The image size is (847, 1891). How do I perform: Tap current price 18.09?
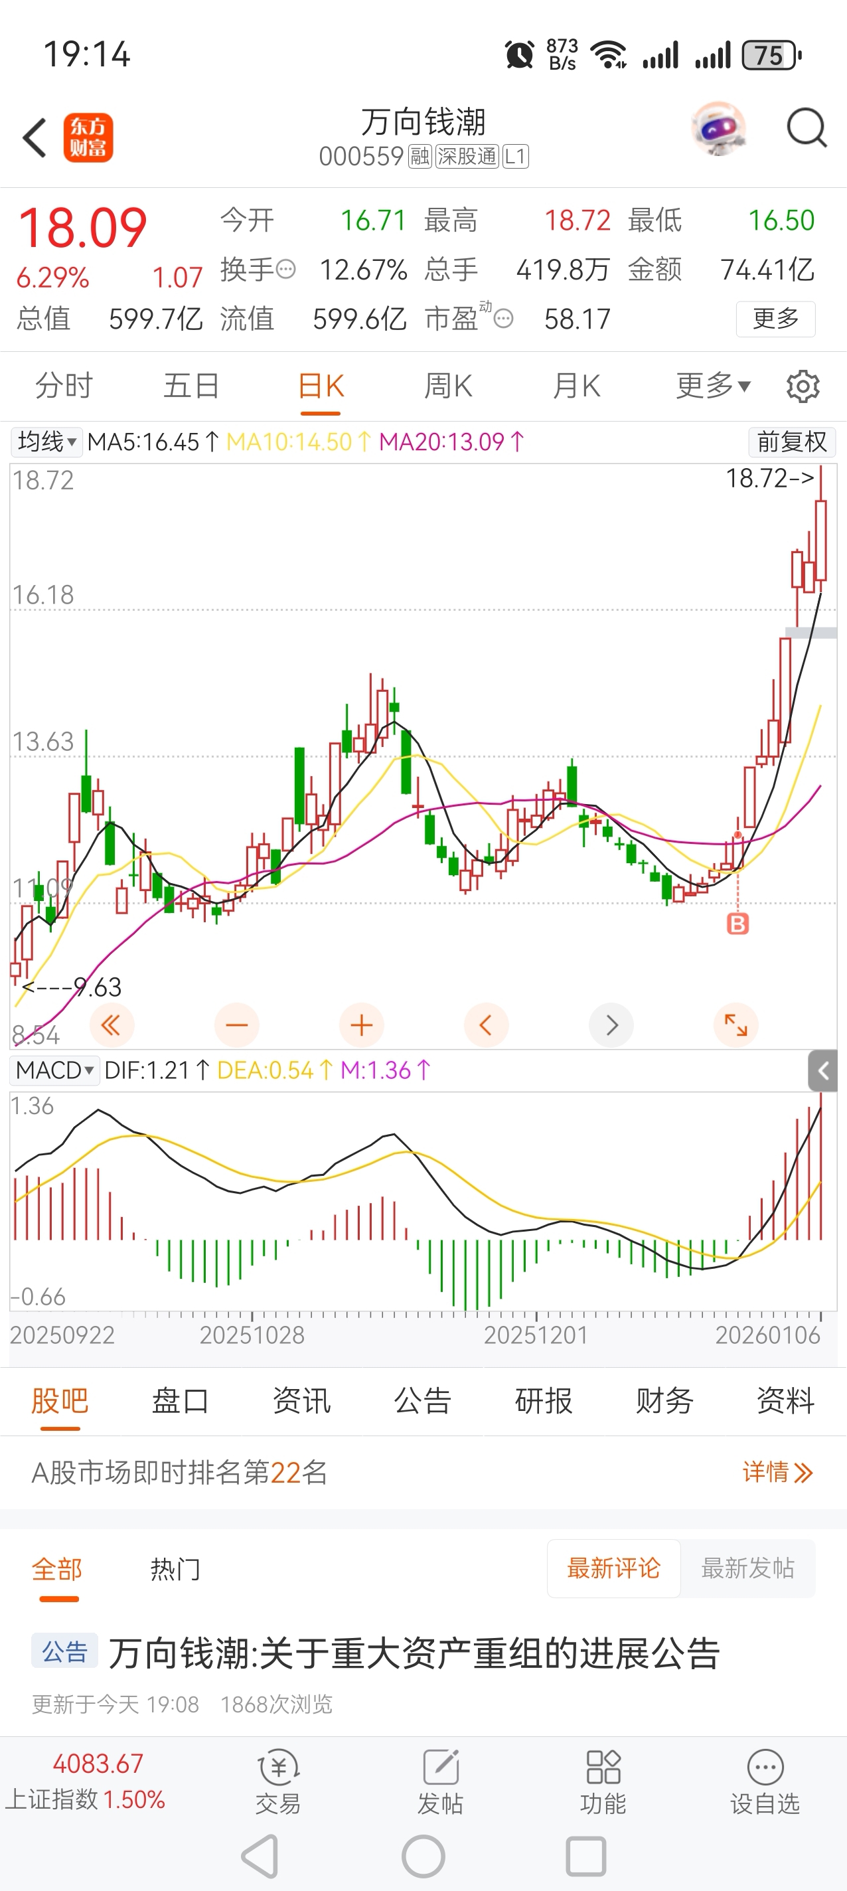click(x=82, y=227)
